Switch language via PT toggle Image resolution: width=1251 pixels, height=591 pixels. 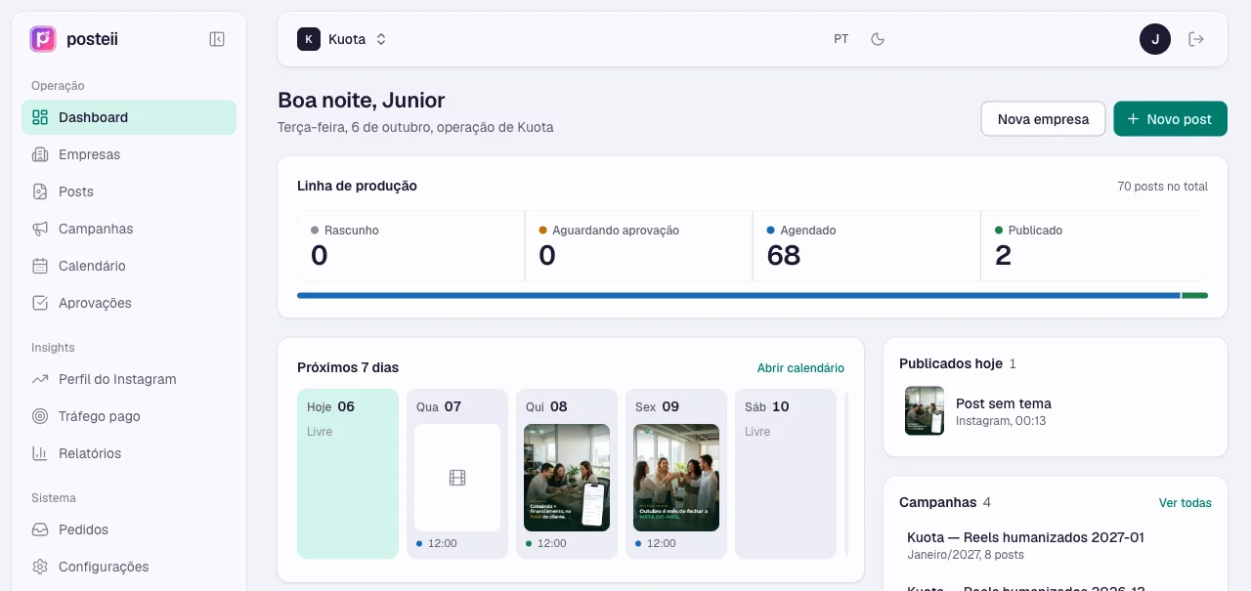(841, 39)
